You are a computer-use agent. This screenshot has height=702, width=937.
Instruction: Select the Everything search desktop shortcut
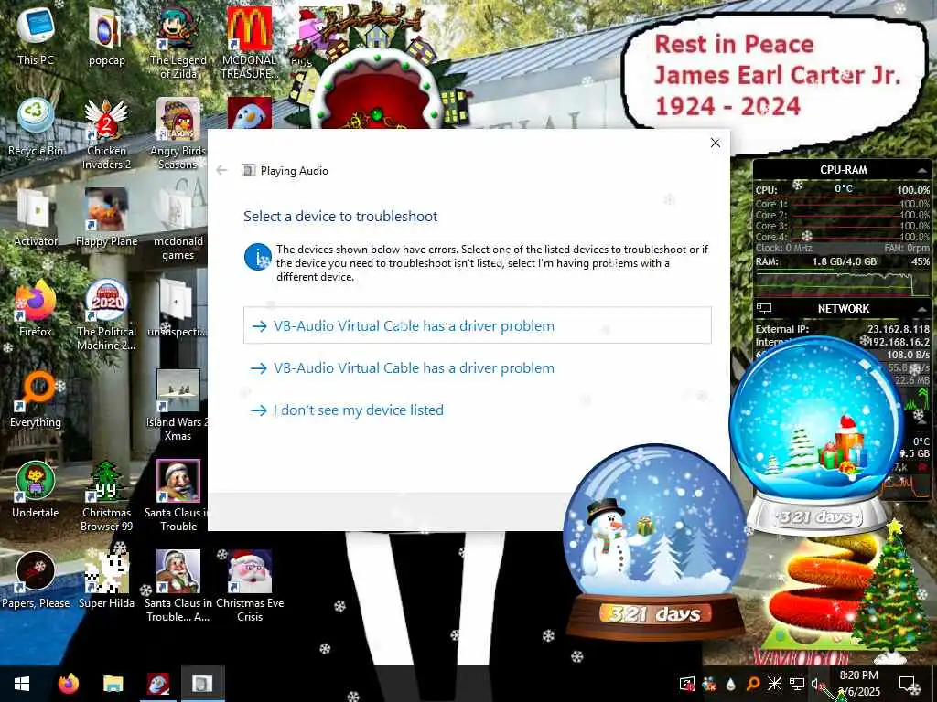(36, 400)
